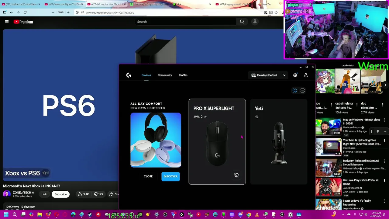Screen dimensions: 389x219
Task: Open the ZONEofTECH channel name link
Action: click(22, 193)
